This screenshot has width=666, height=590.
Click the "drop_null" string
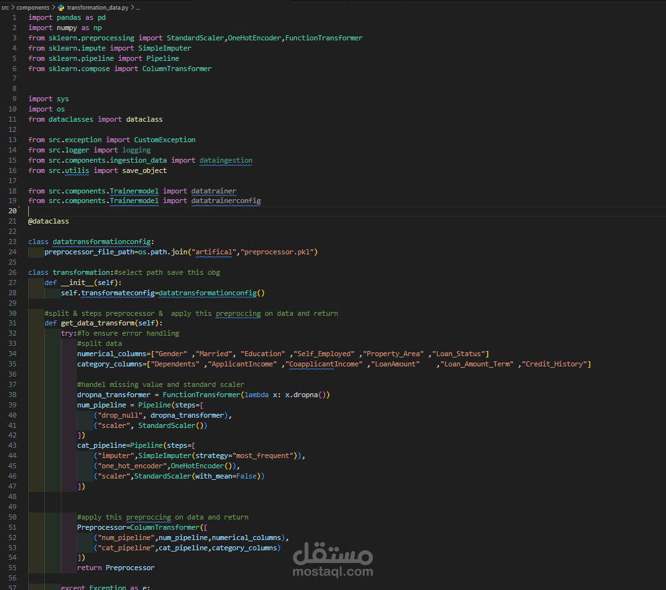(x=120, y=415)
